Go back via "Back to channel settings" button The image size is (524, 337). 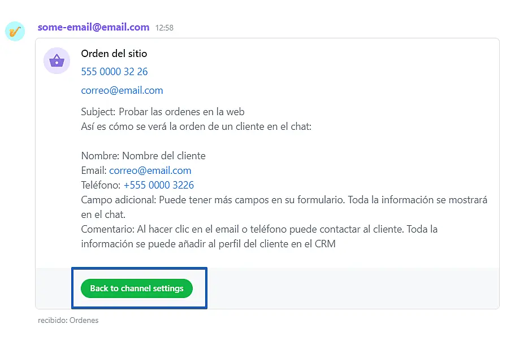[x=137, y=288]
